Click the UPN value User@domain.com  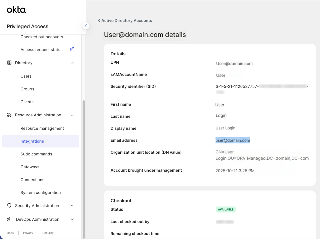[x=234, y=64]
